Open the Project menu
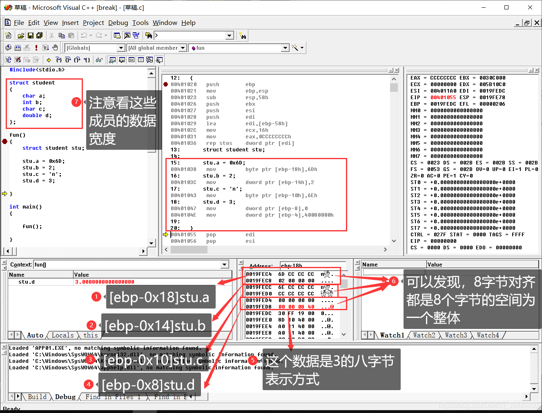 point(94,23)
